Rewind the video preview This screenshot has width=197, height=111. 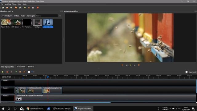(x=127, y=65)
